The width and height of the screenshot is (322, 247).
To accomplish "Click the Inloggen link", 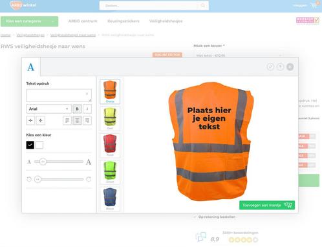I will [300, 6].
